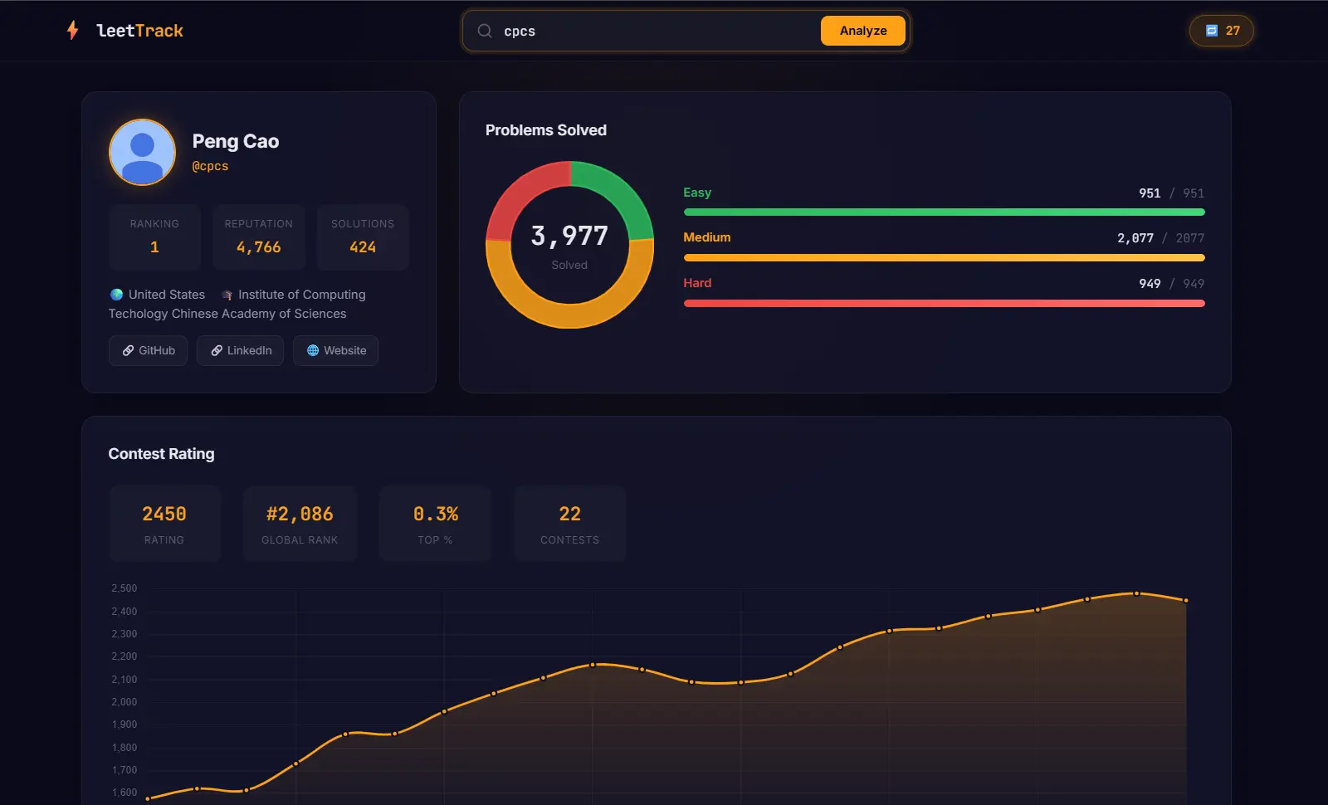The height and width of the screenshot is (805, 1328).
Task: Click the Easy difficulty label
Action: [x=697, y=193]
